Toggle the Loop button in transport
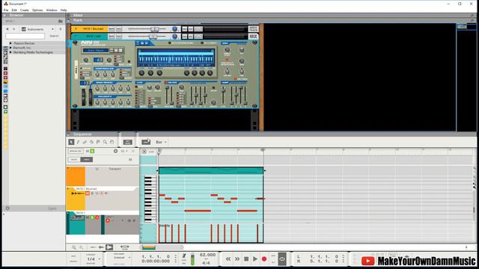This screenshot has width=479, height=269. 282,259
